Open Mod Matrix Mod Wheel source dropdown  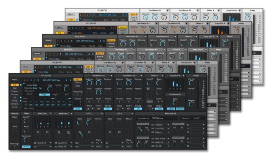tap(162, 139)
